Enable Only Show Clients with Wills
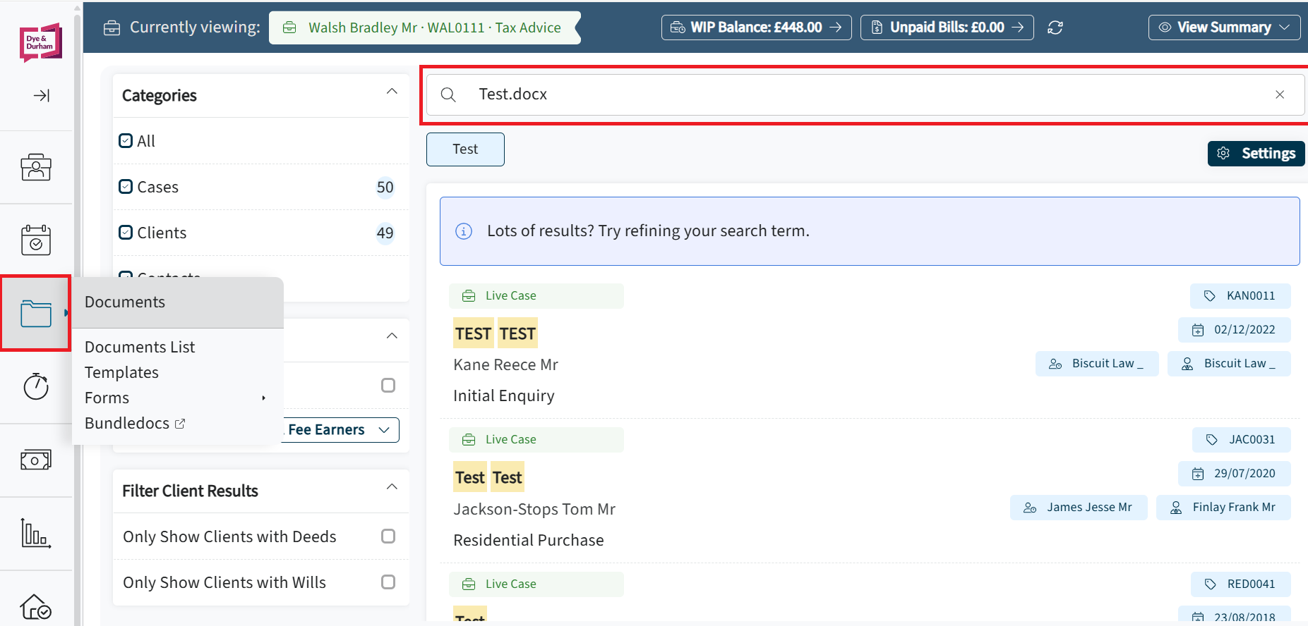1308x626 pixels. (388, 582)
